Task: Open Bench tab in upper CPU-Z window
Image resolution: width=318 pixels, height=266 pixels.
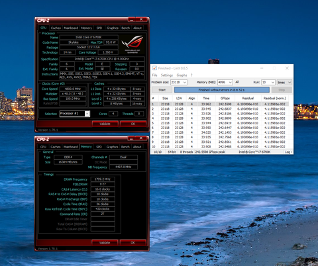Action: (x=125, y=28)
